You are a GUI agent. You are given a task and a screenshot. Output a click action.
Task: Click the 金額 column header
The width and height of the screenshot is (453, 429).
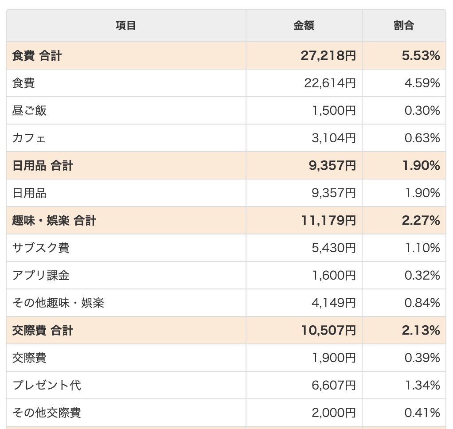point(304,26)
